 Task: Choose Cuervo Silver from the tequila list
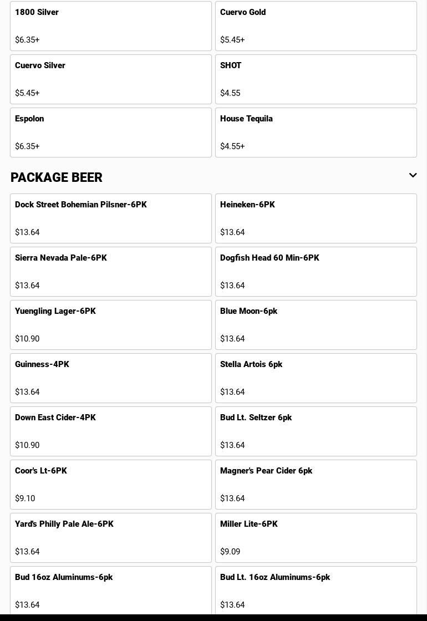coord(111,79)
